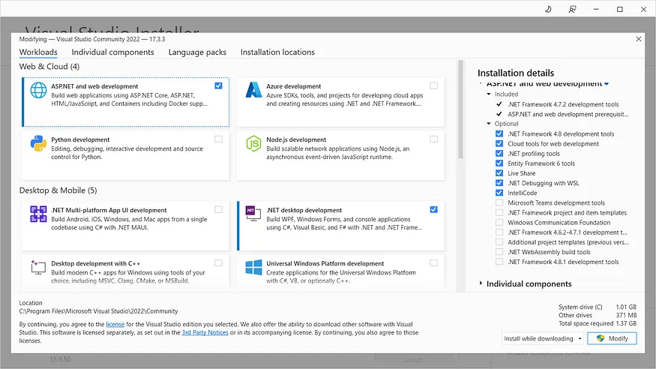Click the .NET MAUI multi-platform icon
The height and width of the screenshot is (369, 656).
pos(38,214)
